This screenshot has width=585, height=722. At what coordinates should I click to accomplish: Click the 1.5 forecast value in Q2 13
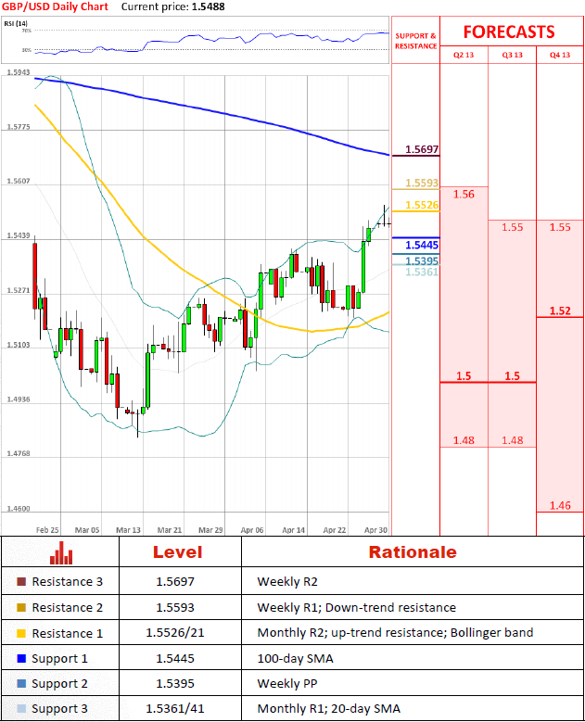464,376
